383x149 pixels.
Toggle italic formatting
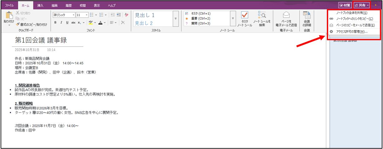61,22
